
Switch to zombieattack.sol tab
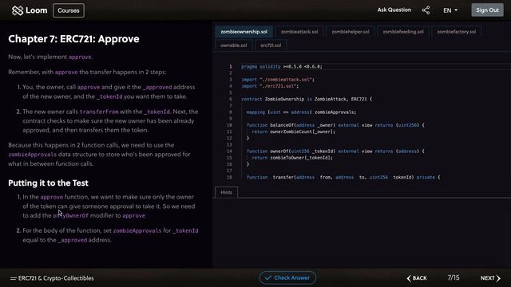tap(299, 32)
